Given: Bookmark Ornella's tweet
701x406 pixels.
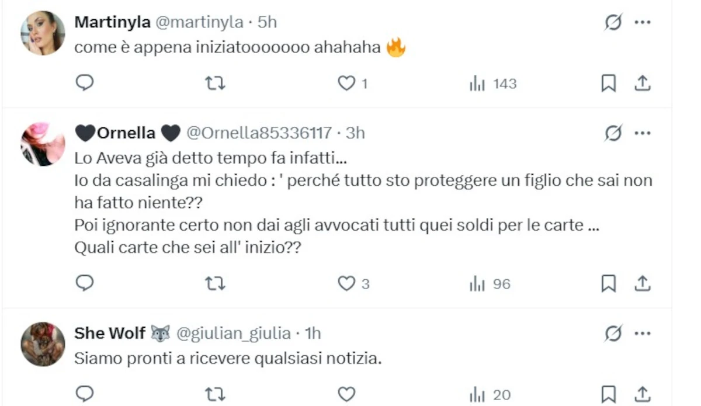Looking at the screenshot, I should coord(609,283).
